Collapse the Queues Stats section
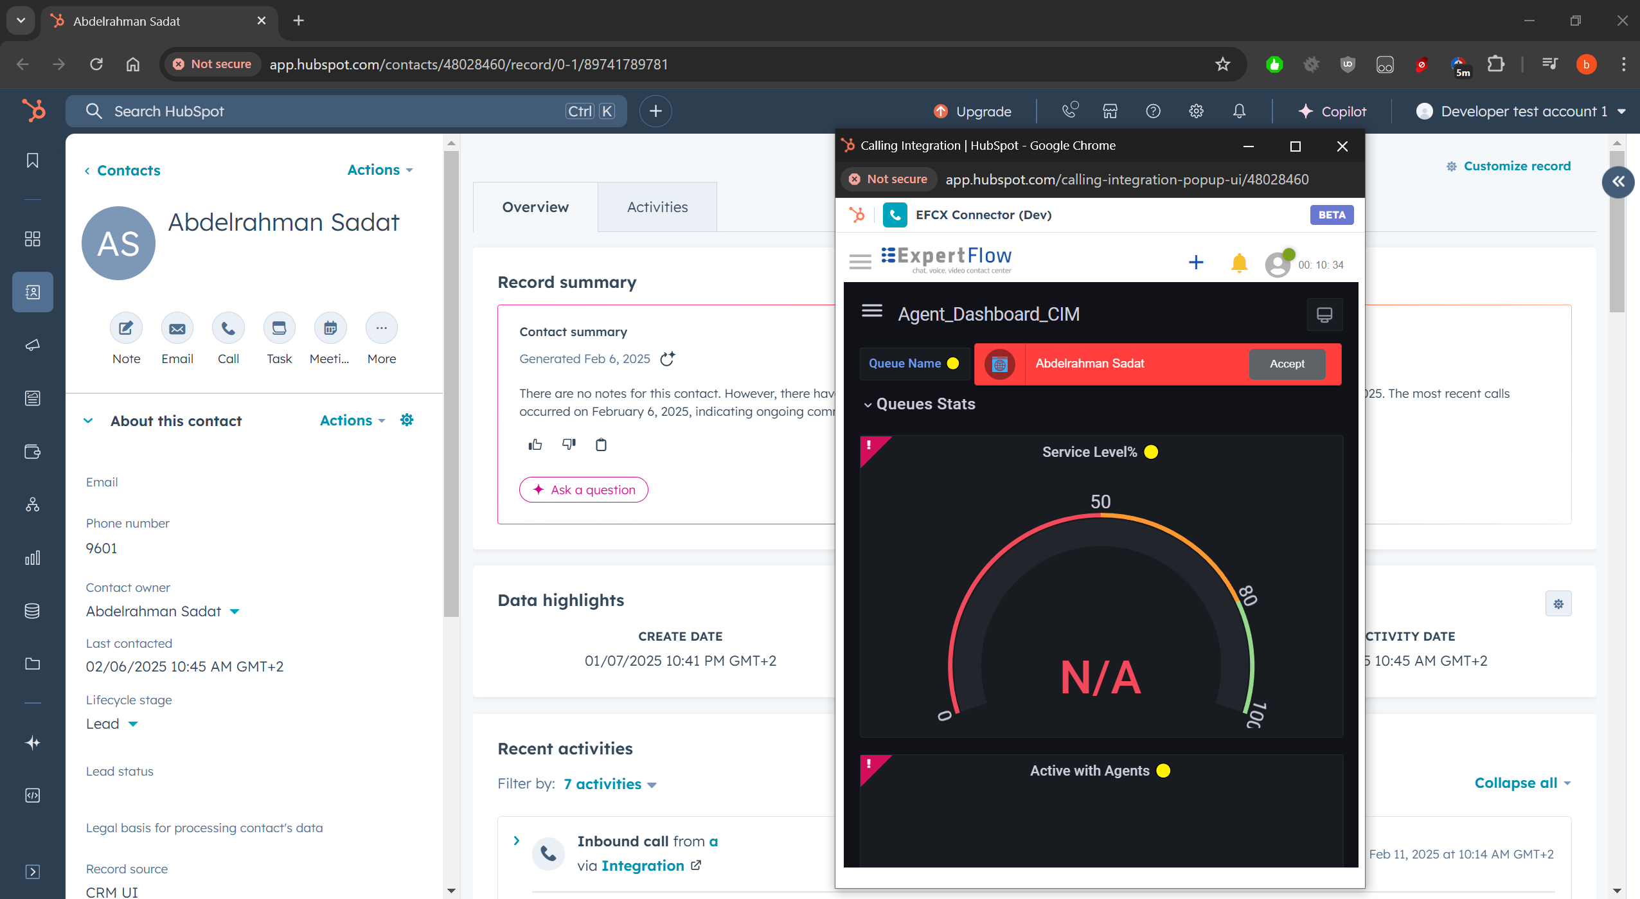The width and height of the screenshot is (1640, 899). pos(868,405)
